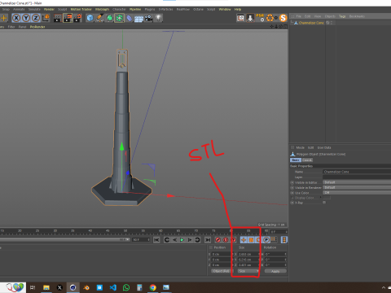The width and height of the screenshot is (391, 293).
Task: Click the orange circular arrows icon
Action: point(270,18)
